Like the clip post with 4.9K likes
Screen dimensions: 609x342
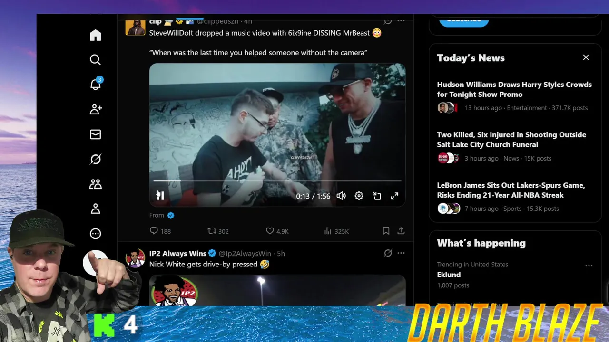coord(277,231)
